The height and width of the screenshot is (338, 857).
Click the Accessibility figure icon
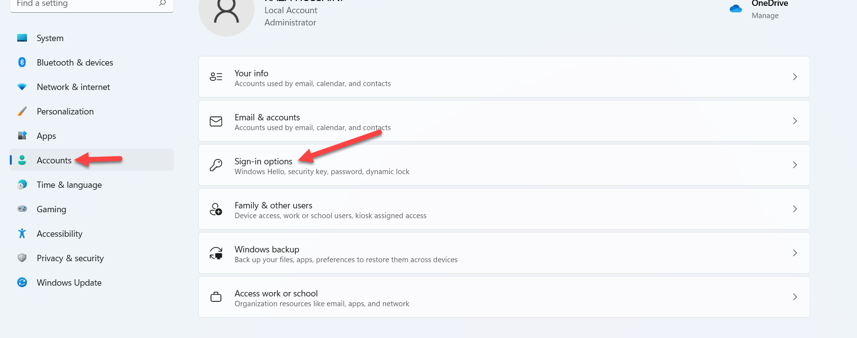tap(22, 233)
